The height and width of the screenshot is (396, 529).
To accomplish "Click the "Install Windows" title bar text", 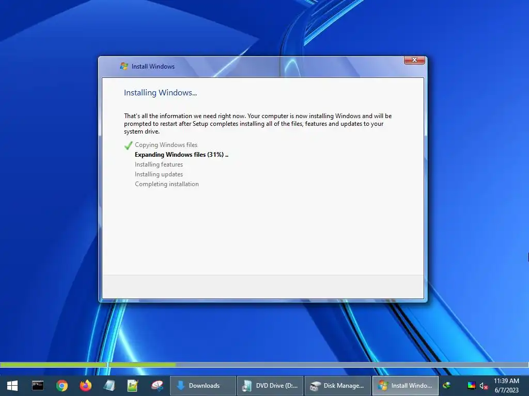I will click(153, 67).
